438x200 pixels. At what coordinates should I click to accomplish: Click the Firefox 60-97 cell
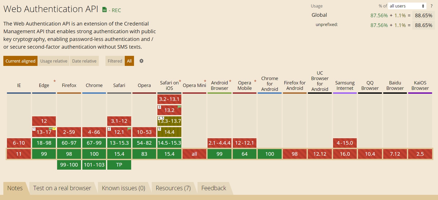[x=69, y=143]
